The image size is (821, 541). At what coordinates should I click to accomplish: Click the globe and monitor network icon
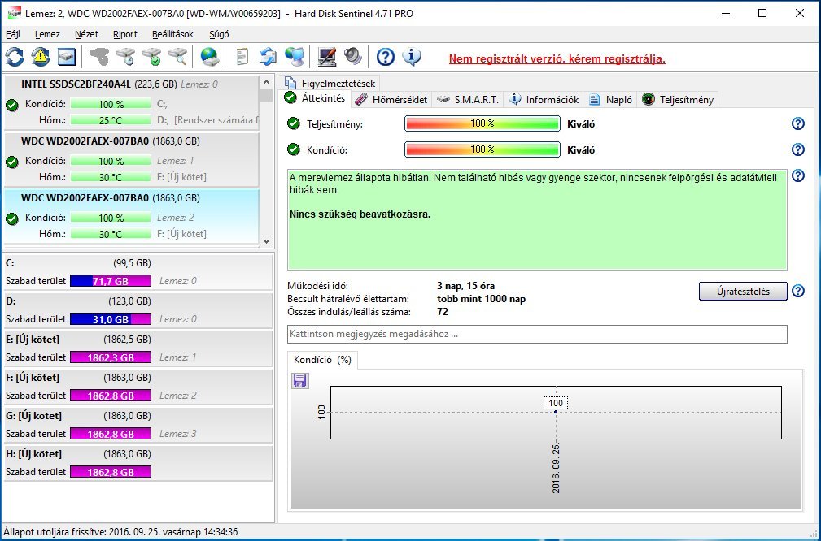295,56
